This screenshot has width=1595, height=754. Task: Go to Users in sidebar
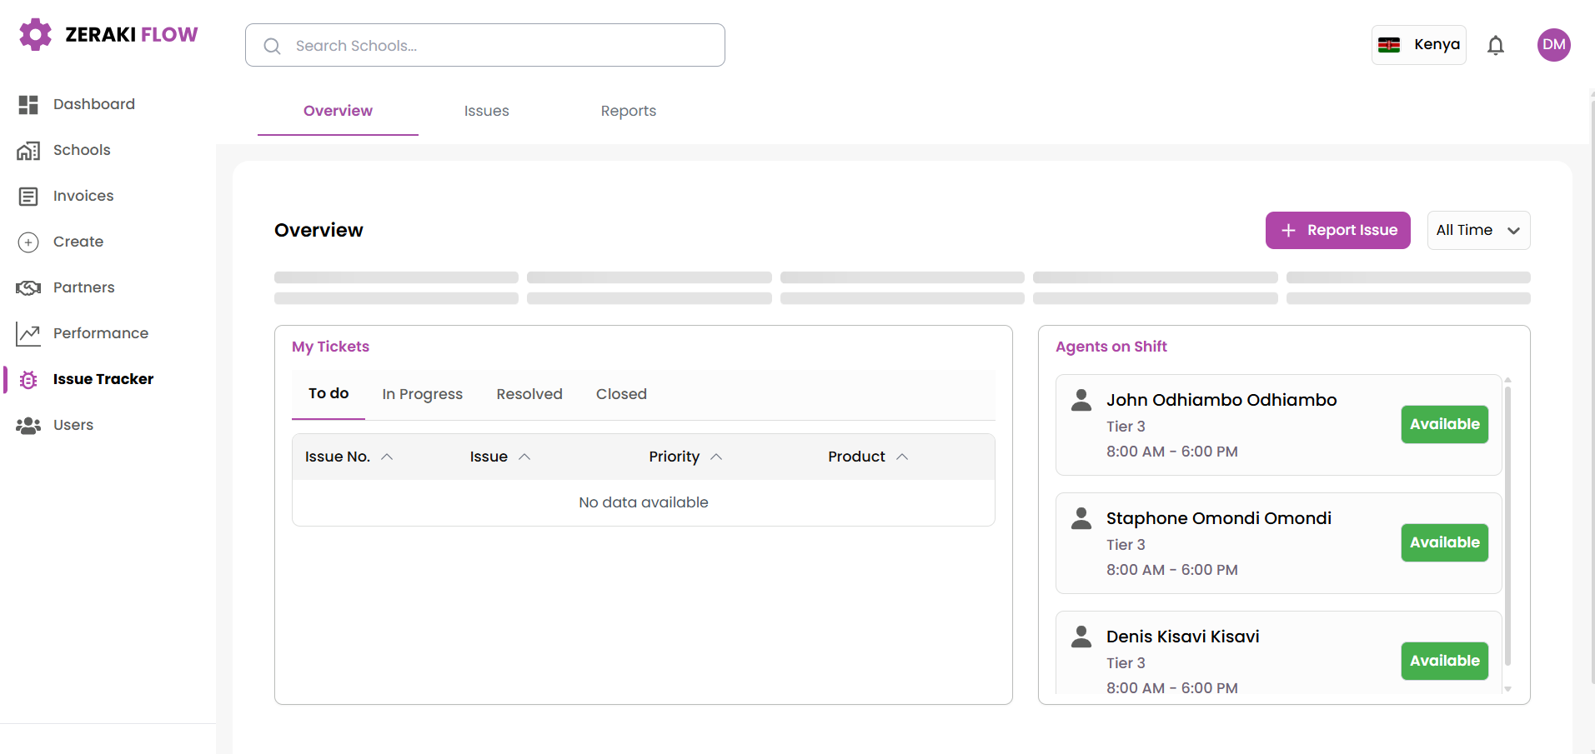click(73, 425)
